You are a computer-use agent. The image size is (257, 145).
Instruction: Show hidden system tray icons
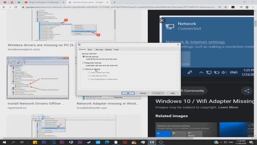[221, 142]
